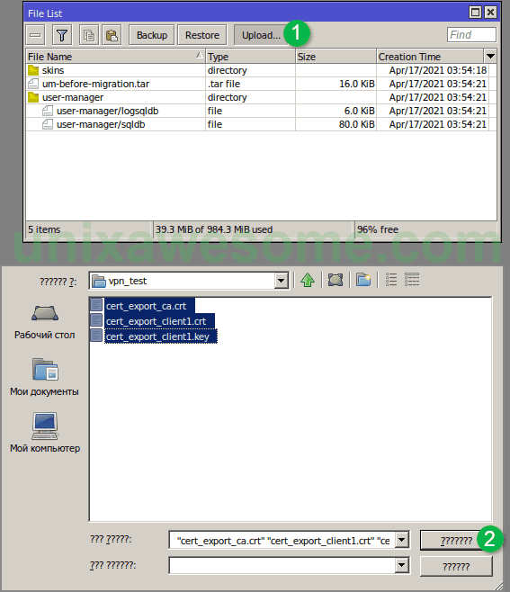This screenshot has width=510, height=592.
Task: Expand the vpn_test folder dropdown
Action: [281, 281]
